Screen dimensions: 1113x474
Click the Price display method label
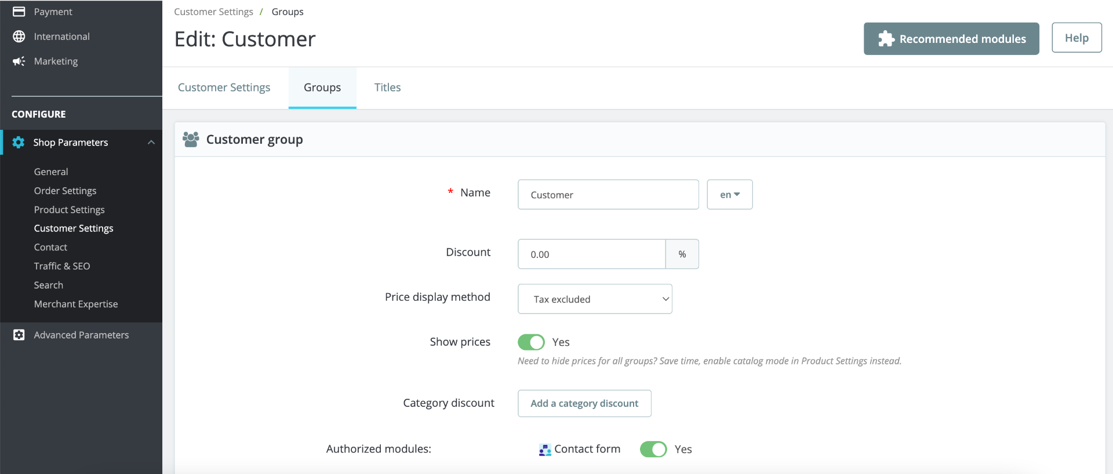point(438,297)
